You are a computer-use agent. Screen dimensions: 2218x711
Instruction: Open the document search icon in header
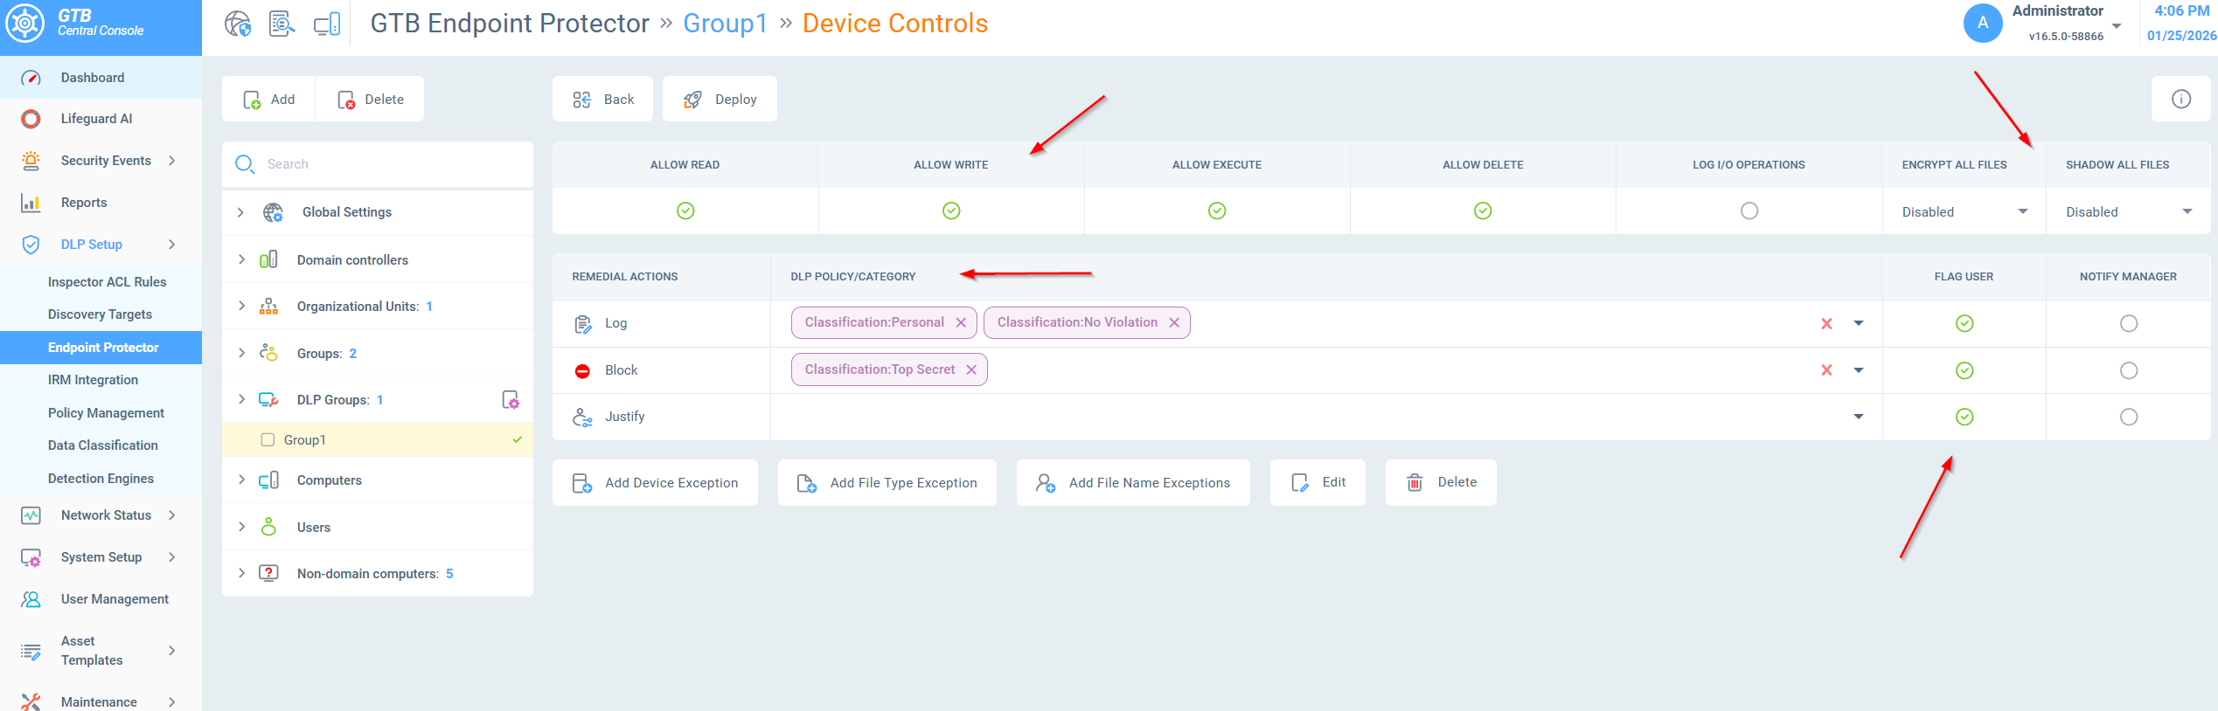click(x=282, y=24)
